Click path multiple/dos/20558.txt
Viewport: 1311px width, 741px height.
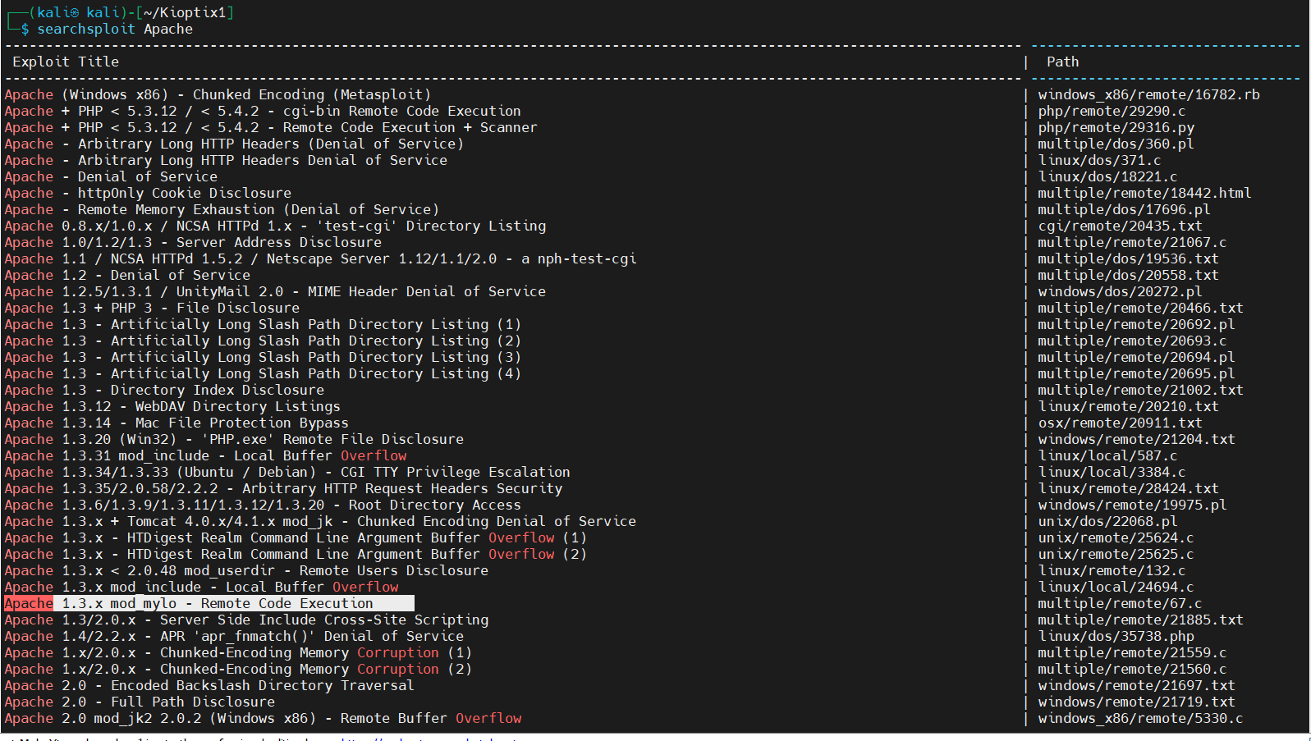coord(1128,275)
